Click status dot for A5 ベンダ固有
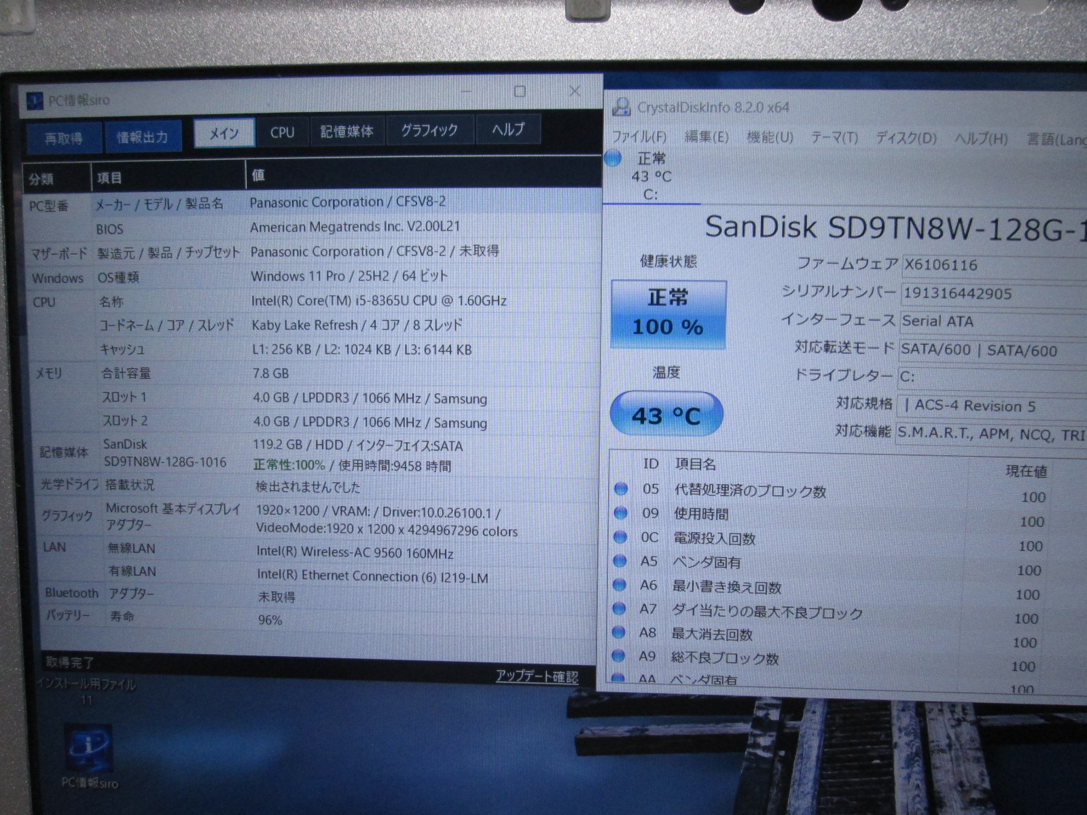The image size is (1087, 815). (620, 561)
